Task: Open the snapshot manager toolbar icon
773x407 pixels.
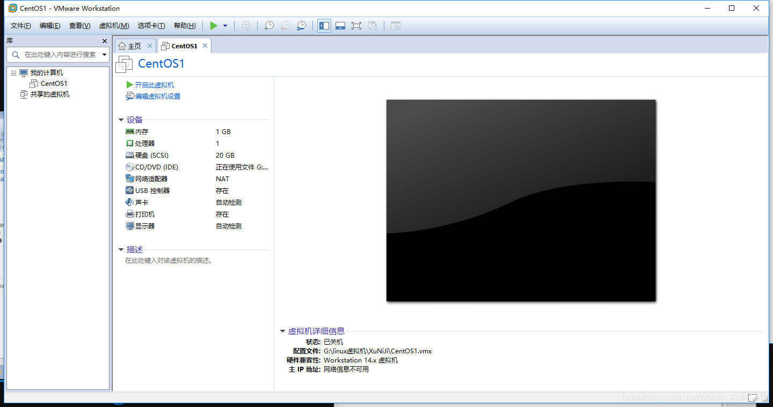Action: tap(302, 26)
